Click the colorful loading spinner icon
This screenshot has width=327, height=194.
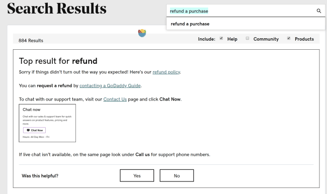point(142,33)
